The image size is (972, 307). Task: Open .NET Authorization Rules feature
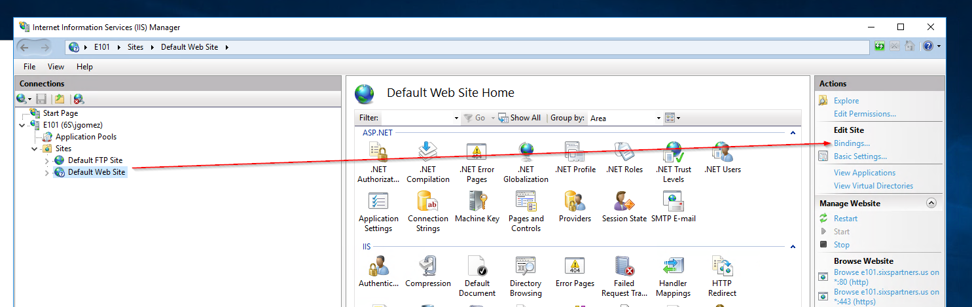378,162
